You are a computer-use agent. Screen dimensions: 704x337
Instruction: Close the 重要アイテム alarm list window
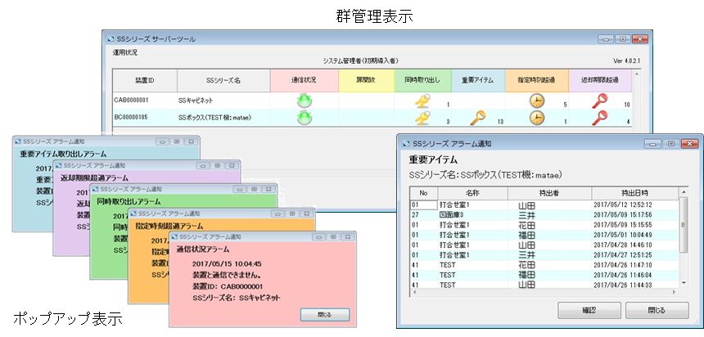(689, 144)
